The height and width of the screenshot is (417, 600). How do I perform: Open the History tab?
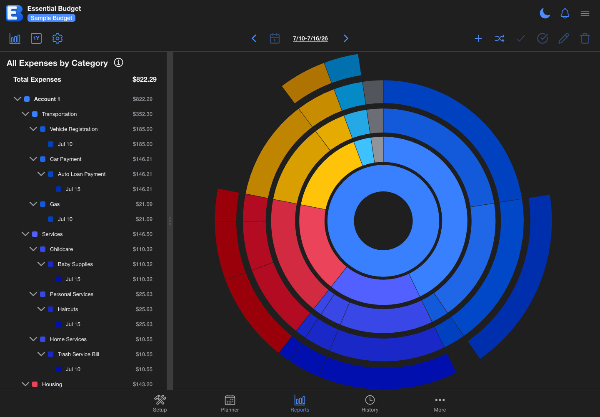(370, 404)
